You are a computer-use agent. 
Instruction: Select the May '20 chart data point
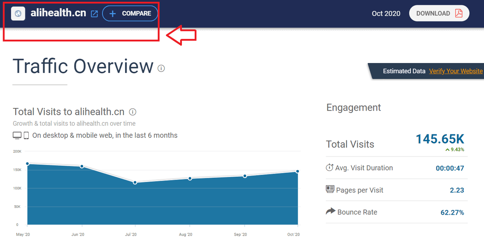coord(27,163)
